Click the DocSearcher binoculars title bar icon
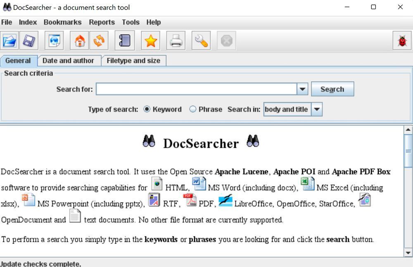Screen dimensions: 413x267 (7, 7)
